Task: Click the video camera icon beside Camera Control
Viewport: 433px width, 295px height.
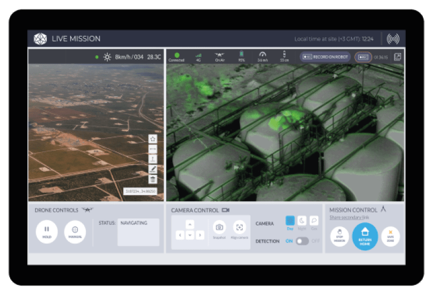Action: (226, 210)
